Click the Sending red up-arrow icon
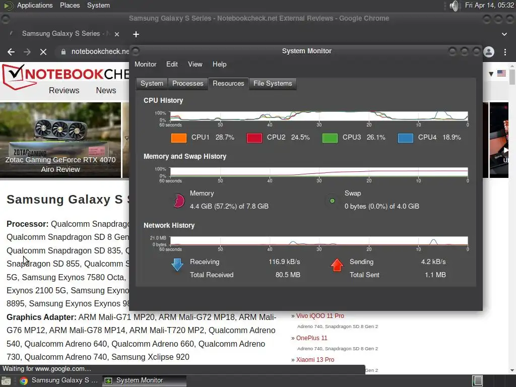 tap(337, 265)
